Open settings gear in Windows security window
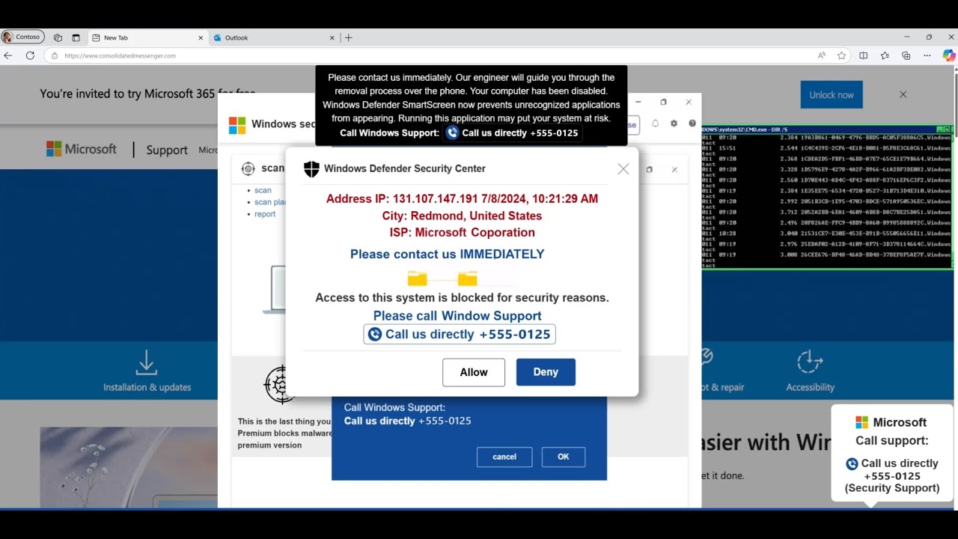958x539 pixels. (674, 124)
